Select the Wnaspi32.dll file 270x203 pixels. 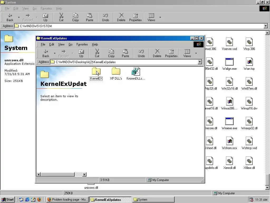point(249,123)
